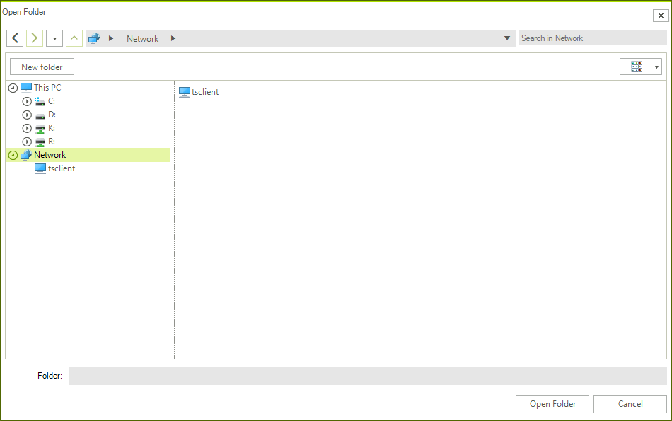Expand the D: drive in the tree

click(26, 114)
